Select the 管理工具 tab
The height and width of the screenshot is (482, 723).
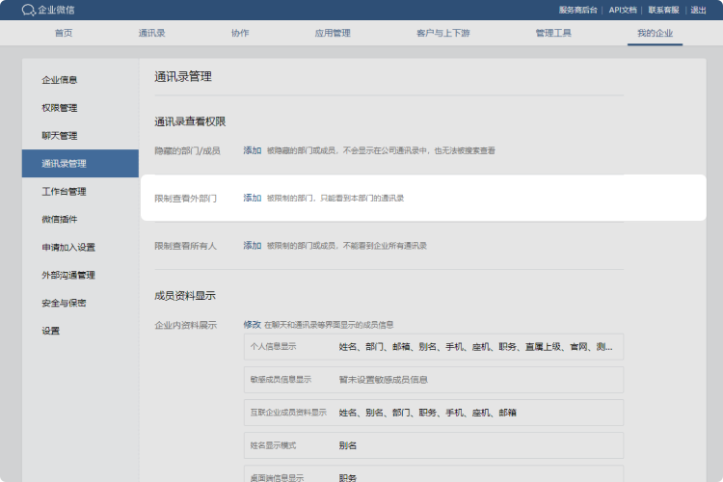pos(553,33)
